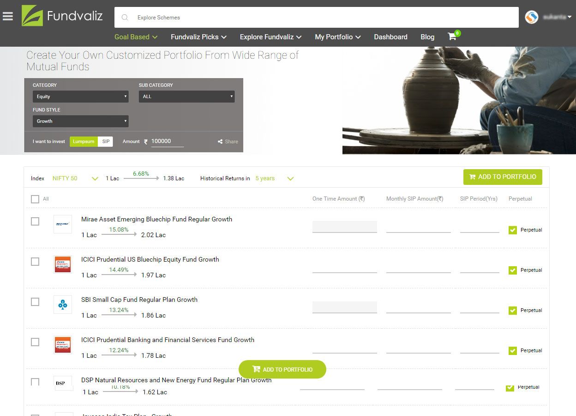This screenshot has width=576, height=416.
Task: Select ICICI Prudential US Bluechip checkbox
Action: pos(35,262)
